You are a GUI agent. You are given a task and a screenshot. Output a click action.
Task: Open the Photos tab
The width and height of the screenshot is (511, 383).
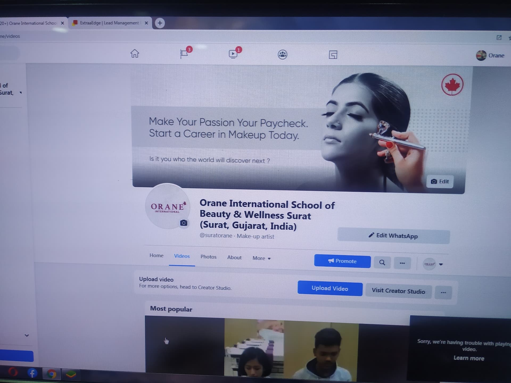click(208, 257)
